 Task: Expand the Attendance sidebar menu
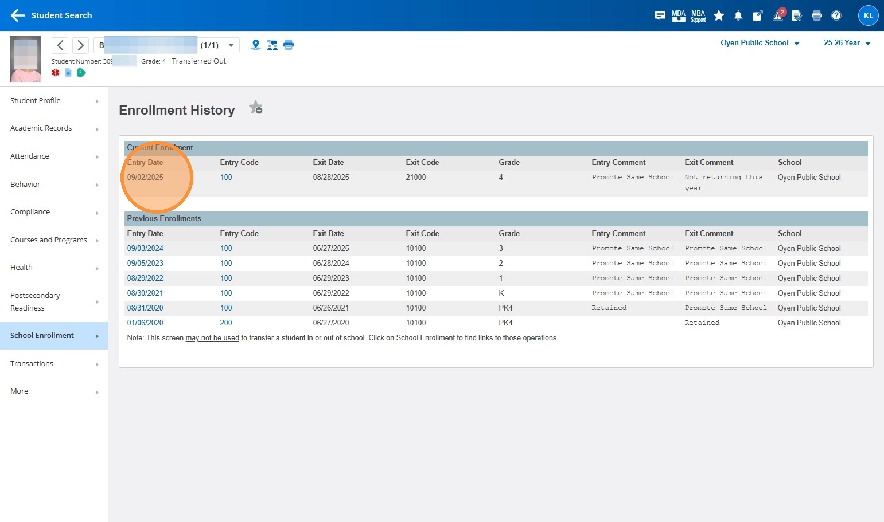54,156
